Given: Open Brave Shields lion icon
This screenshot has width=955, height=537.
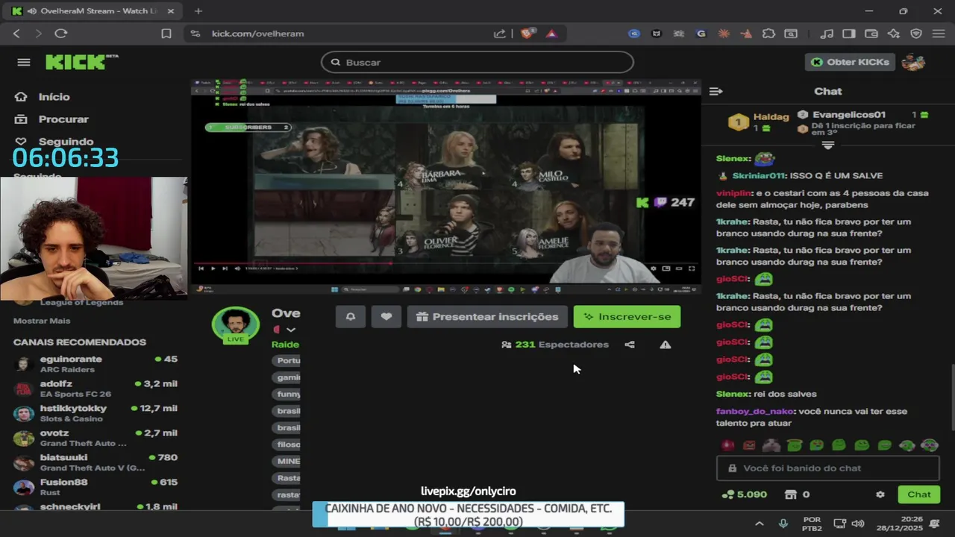Looking at the screenshot, I should (528, 34).
